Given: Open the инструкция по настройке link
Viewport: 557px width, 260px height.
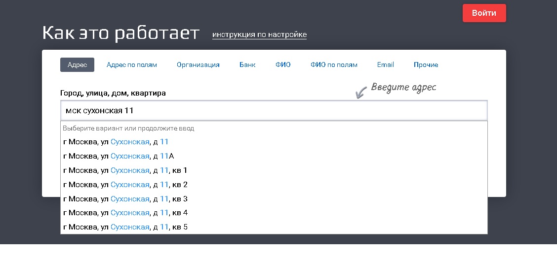Looking at the screenshot, I should click(259, 34).
